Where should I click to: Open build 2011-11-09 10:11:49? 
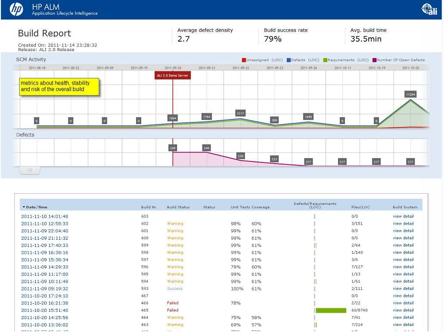coord(45,281)
